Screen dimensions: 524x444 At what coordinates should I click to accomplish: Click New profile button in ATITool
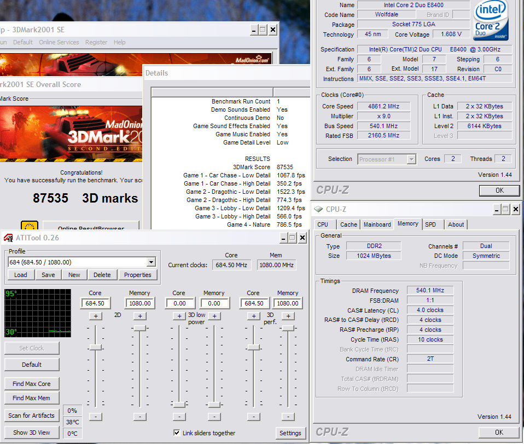74,275
